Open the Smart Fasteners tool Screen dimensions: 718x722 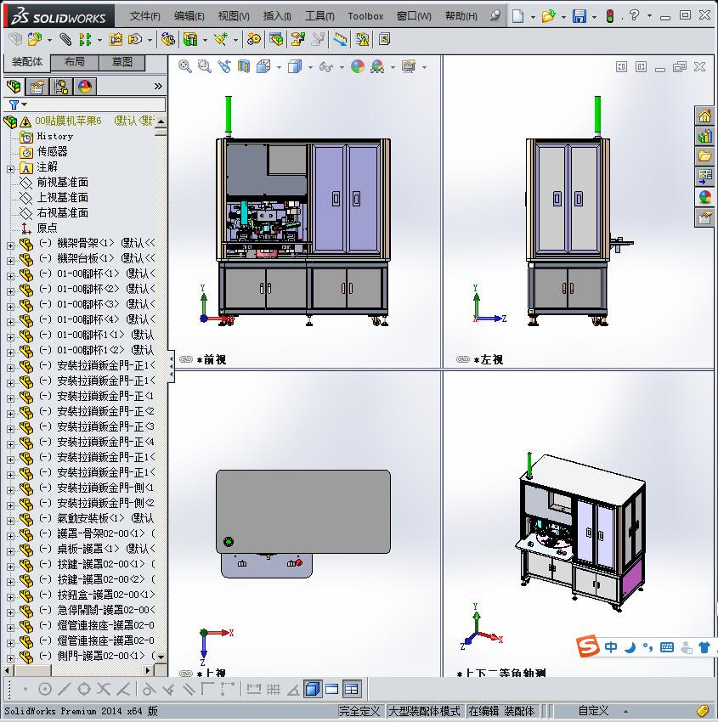[x=116, y=40]
